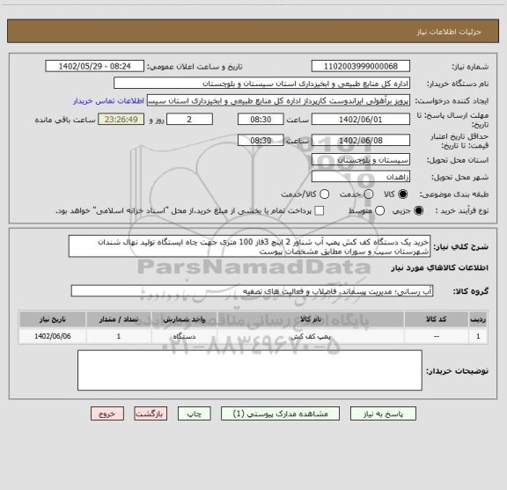Click the واحد شمارش column header
Screen dimensions: 507x490
(184, 319)
